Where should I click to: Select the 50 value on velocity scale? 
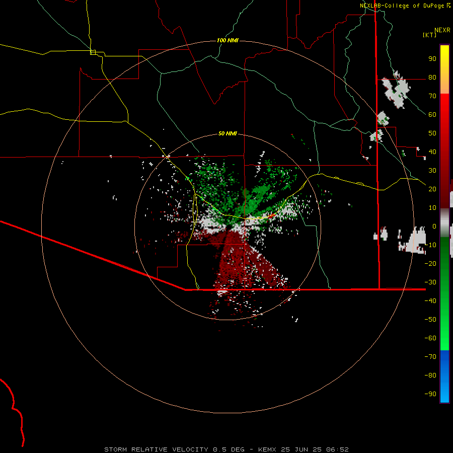(432, 133)
